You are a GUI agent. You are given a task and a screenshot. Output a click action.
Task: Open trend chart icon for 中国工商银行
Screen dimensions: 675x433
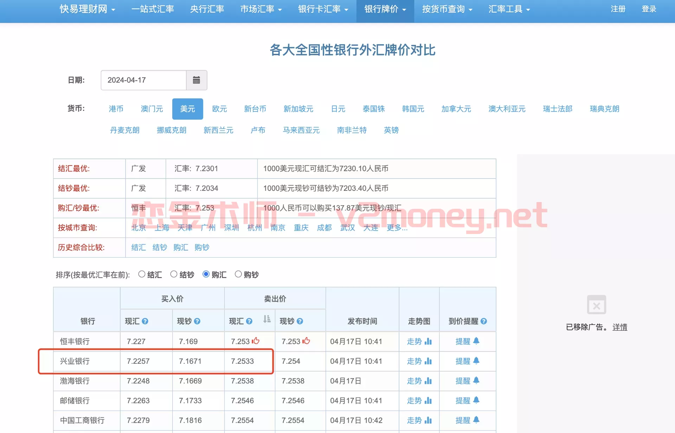(428, 420)
